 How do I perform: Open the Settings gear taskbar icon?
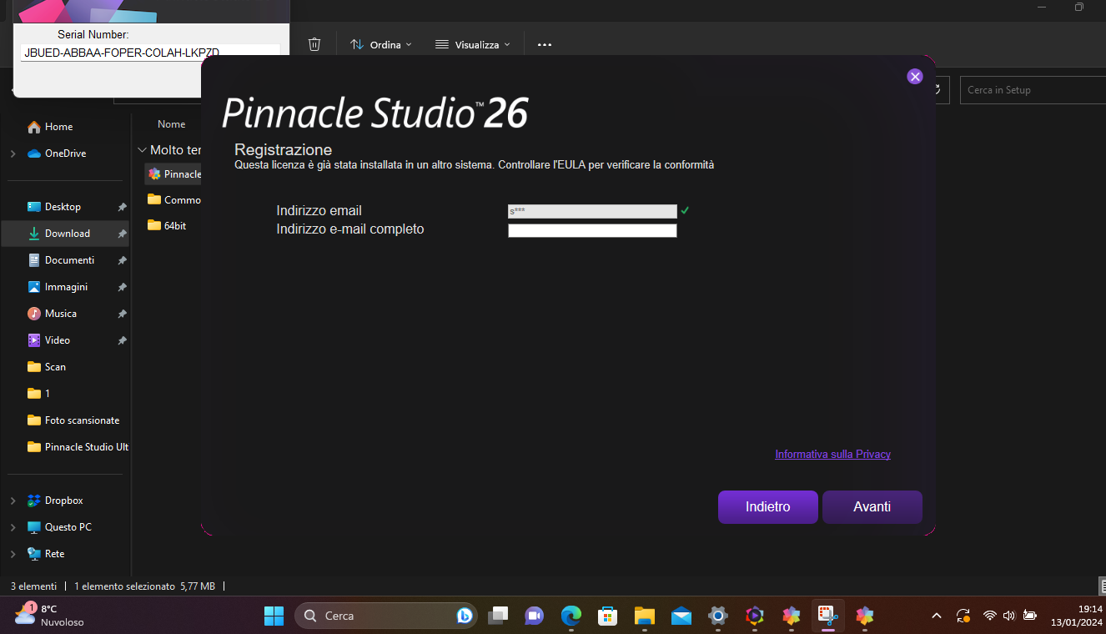pos(718,616)
